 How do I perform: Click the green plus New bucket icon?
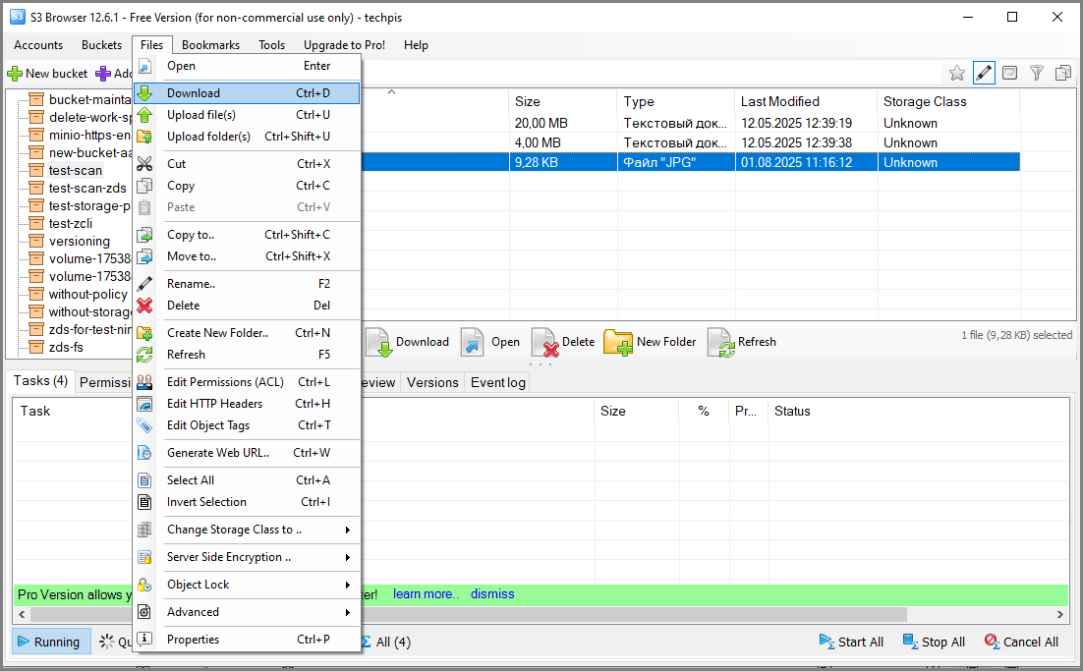(15, 73)
